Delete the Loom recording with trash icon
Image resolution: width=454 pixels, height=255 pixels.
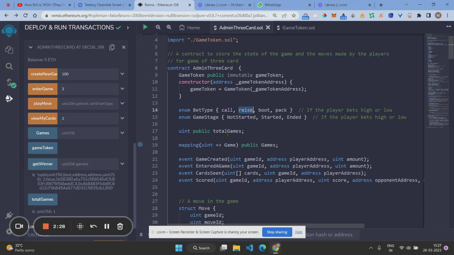click(x=120, y=226)
